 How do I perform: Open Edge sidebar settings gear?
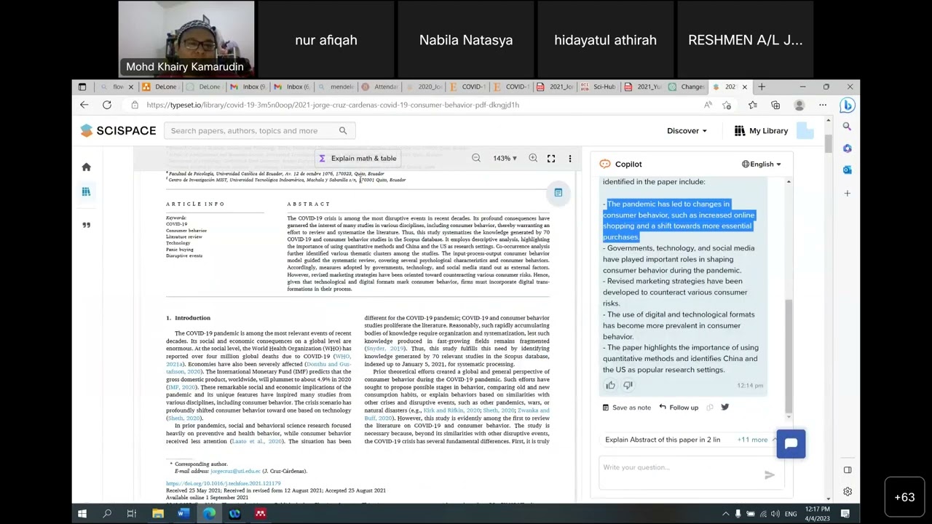click(847, 491)
